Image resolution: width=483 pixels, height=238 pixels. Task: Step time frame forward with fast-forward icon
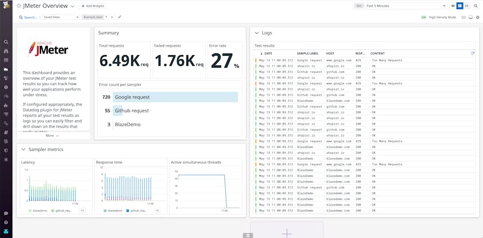(467, 6)
